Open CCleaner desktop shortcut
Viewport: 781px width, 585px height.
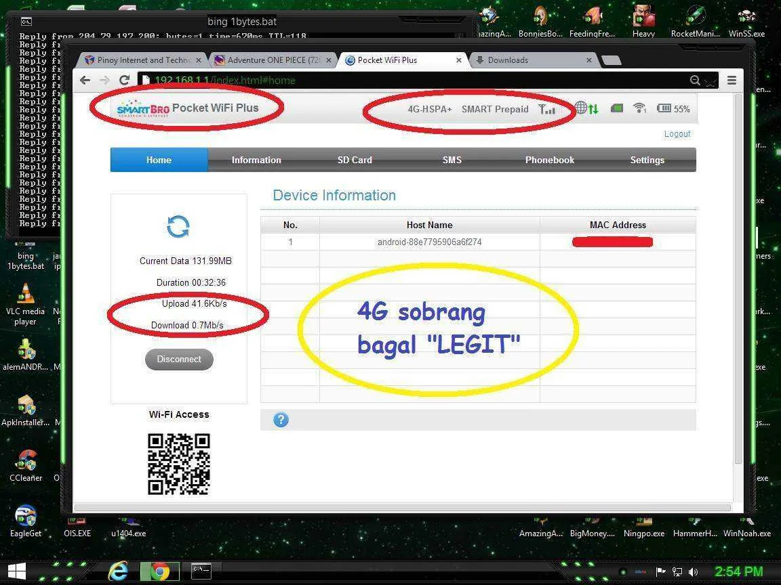point(26,466)
